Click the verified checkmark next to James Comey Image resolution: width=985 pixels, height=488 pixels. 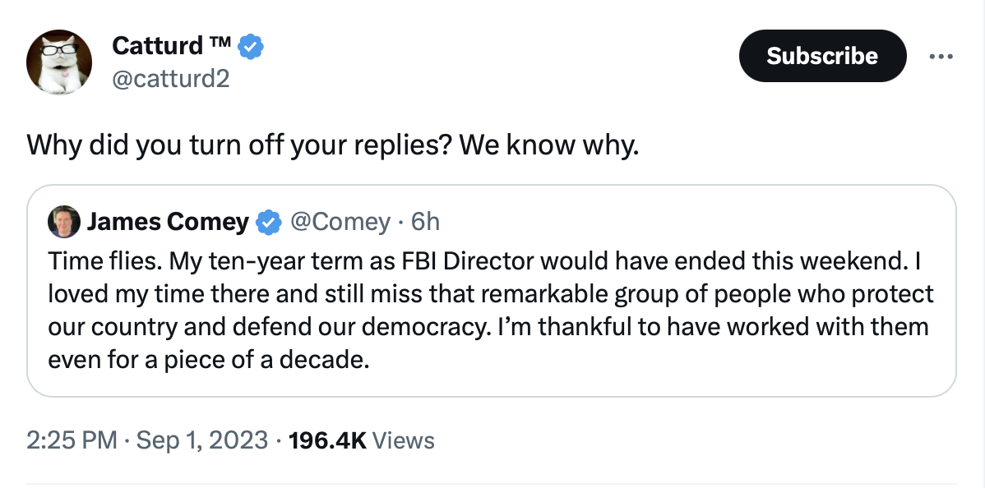(x=270, y=223)
